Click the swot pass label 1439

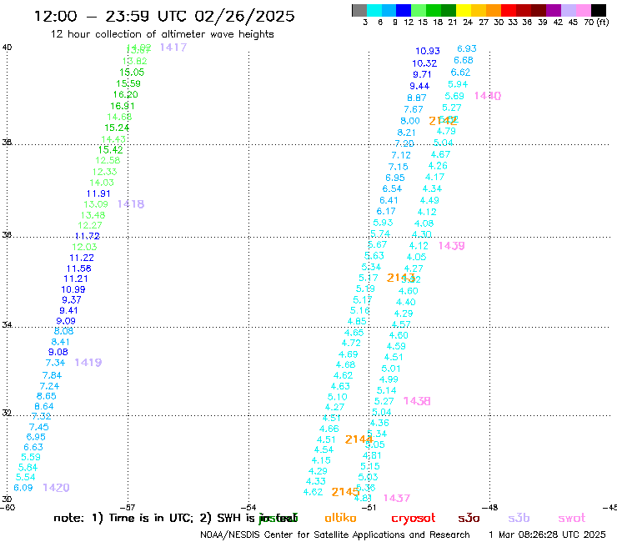[x=451, y=246]
